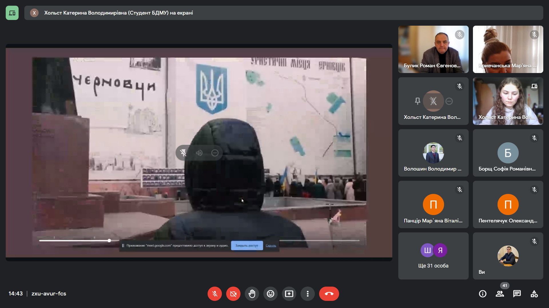Start presenting your screen
The height and width of the screenshot is (308, 549).
click(x=289, y=294)
